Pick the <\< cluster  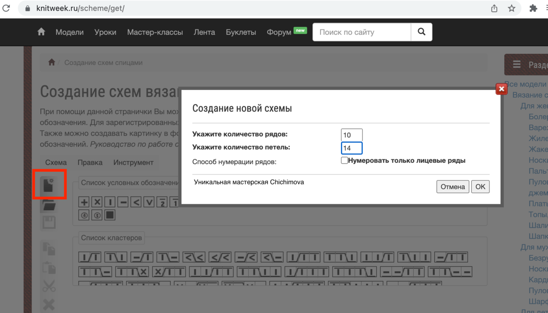pos(194,257)
